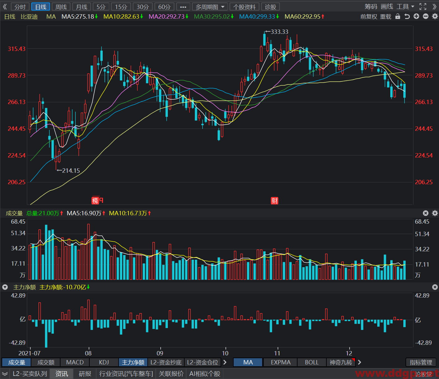Toggle 筹码 chip distribution
The height and width of the screenshot is (379, 439).
pos(371,7)
